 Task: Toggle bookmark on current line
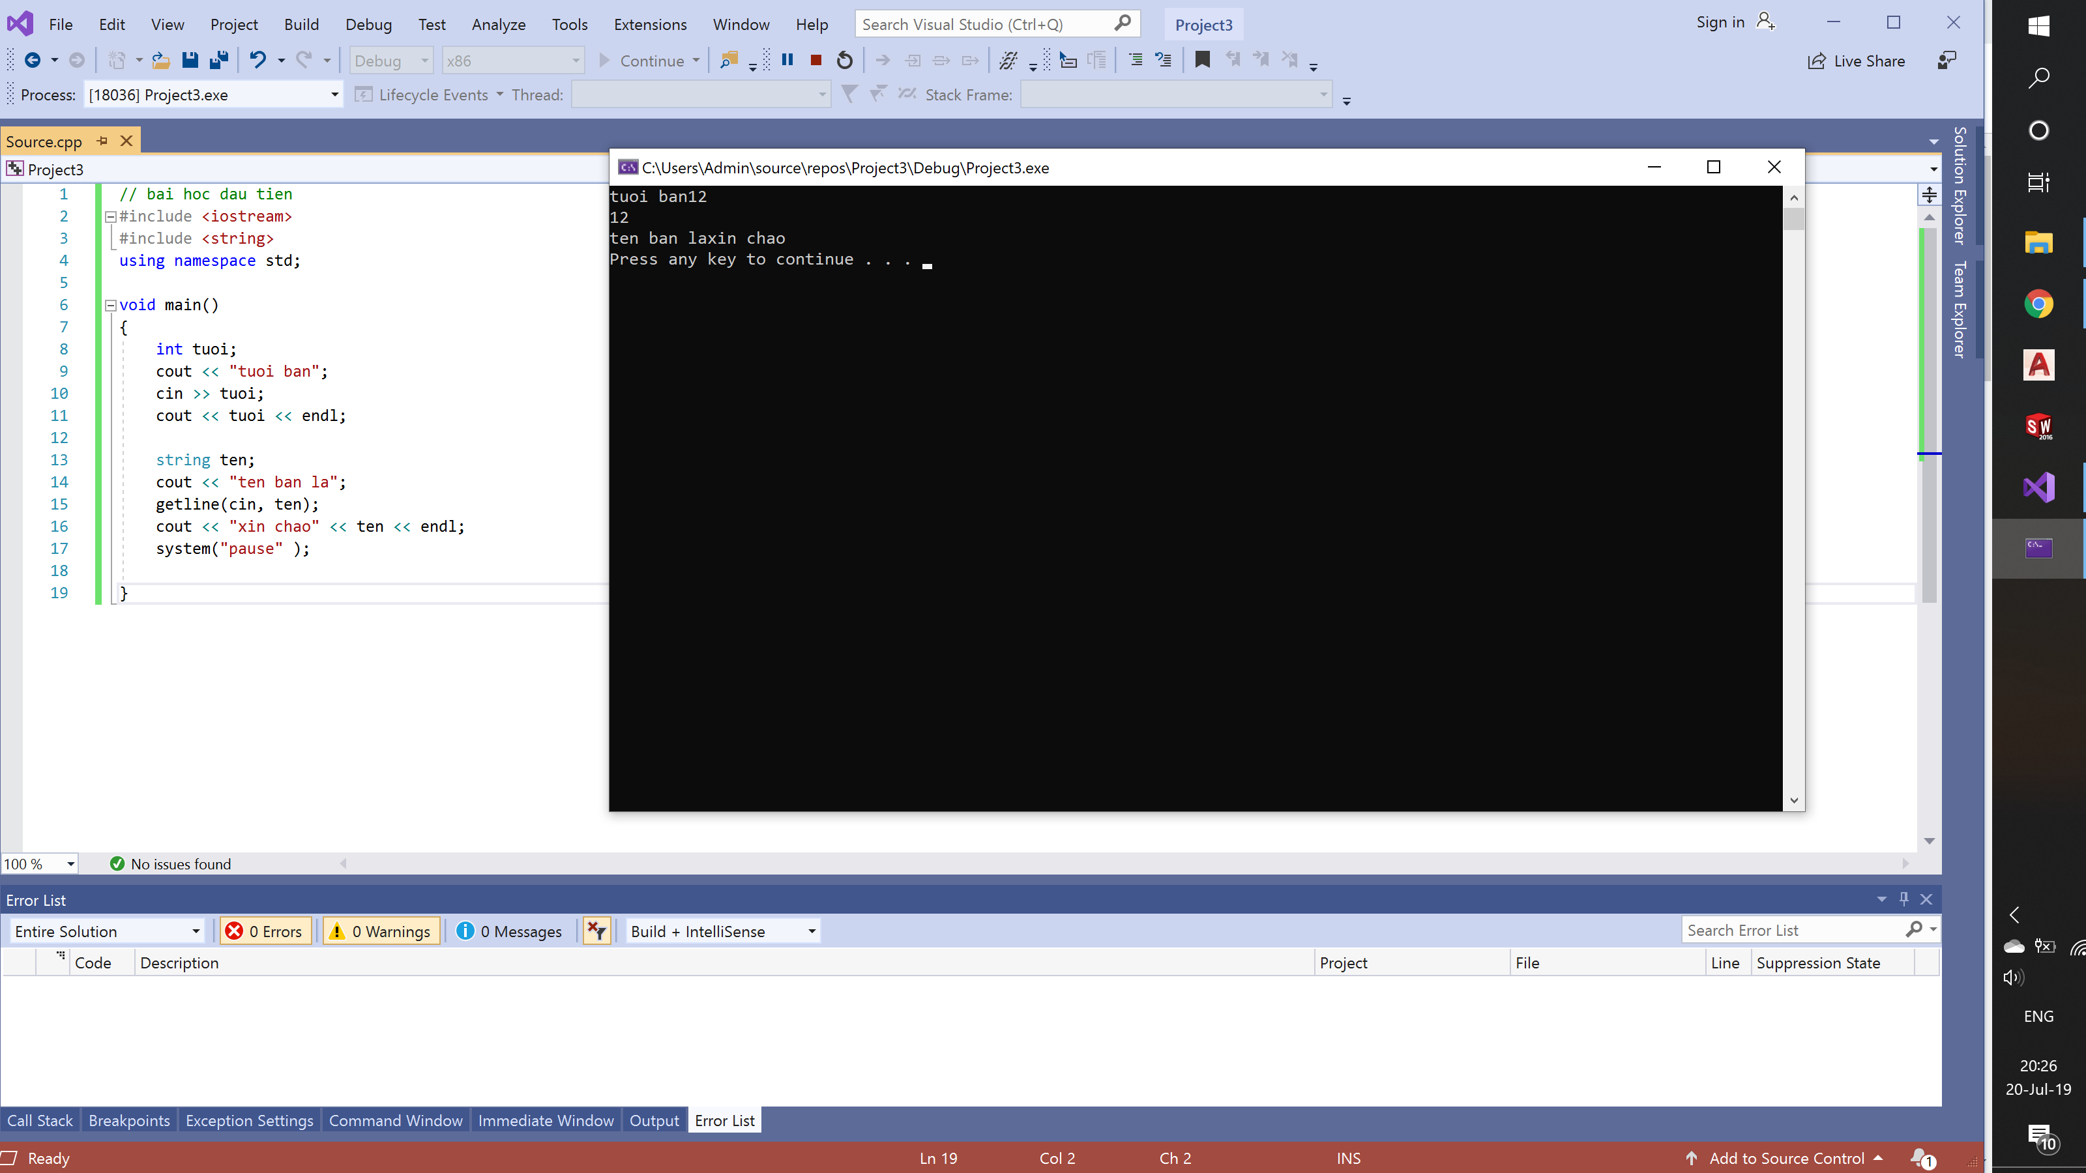point(1201,60)
